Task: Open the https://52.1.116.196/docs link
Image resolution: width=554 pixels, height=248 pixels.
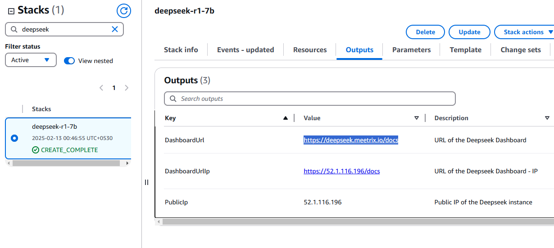Action: point(342,171)
